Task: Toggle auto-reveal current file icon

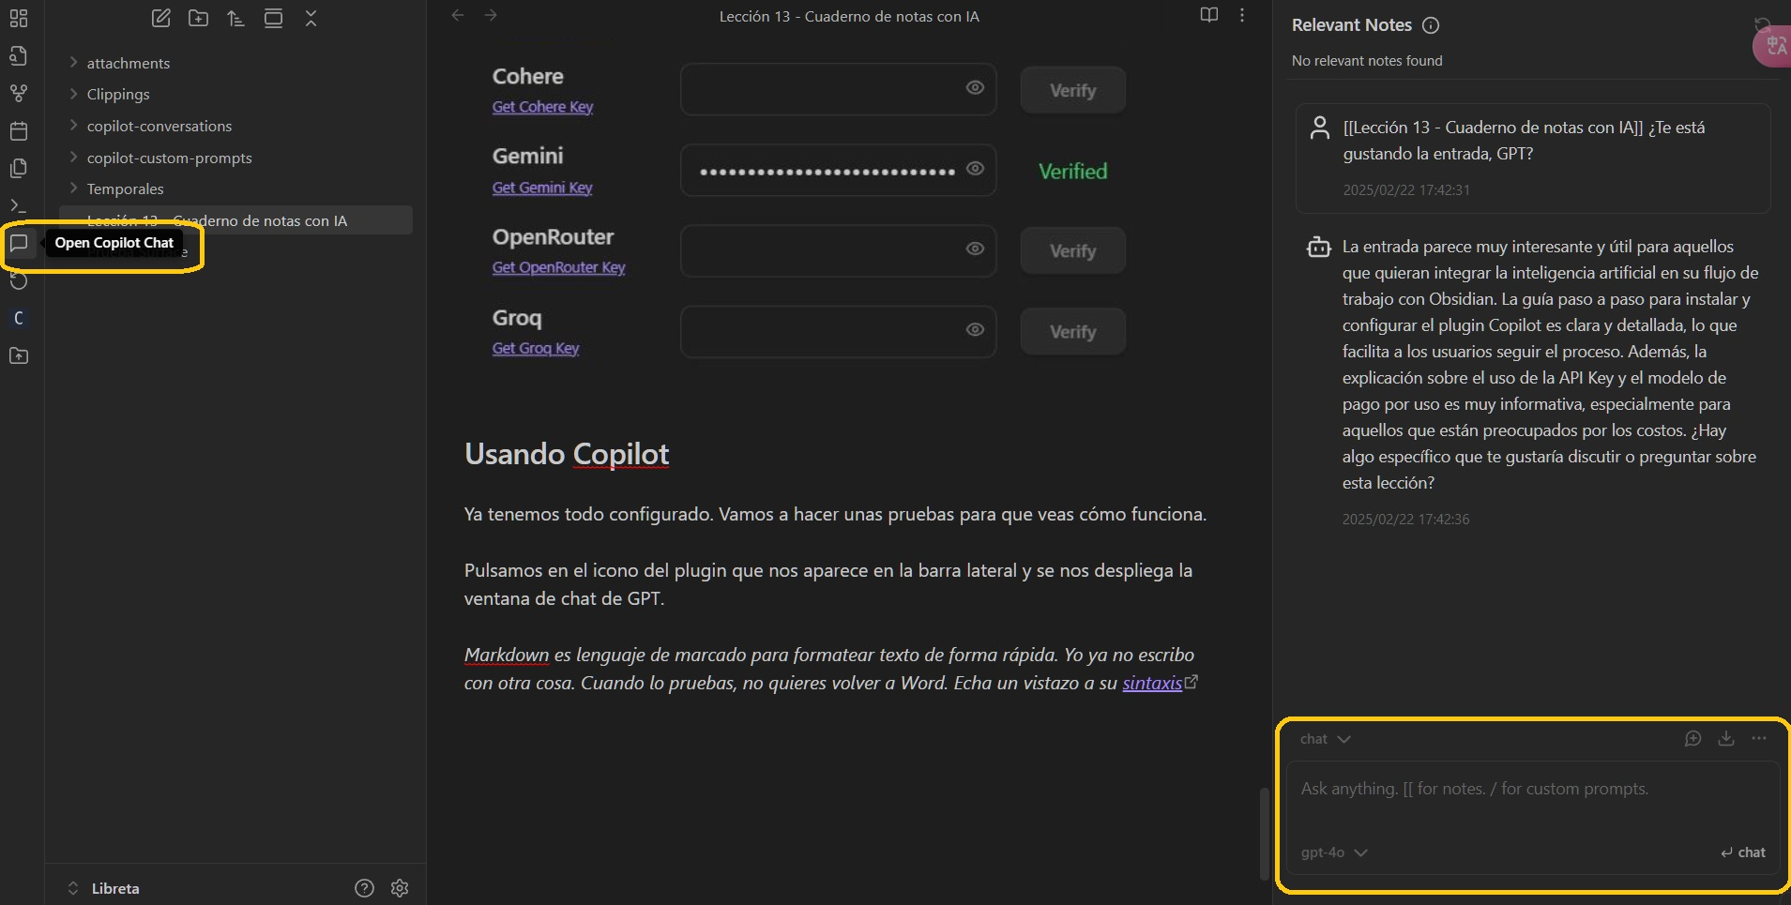Action: point(273,18)
